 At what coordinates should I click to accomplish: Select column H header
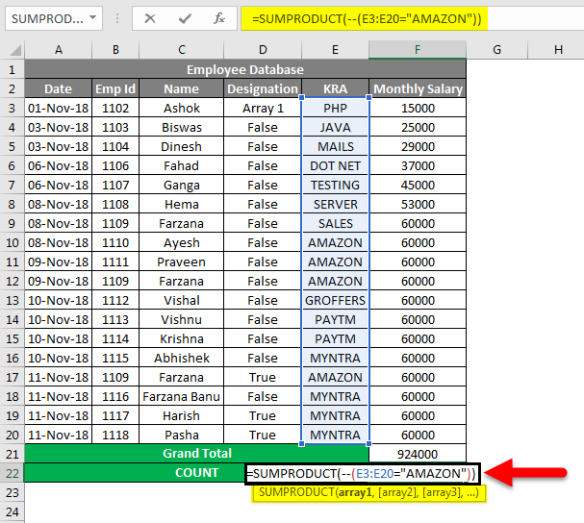[x=558, y=50]
